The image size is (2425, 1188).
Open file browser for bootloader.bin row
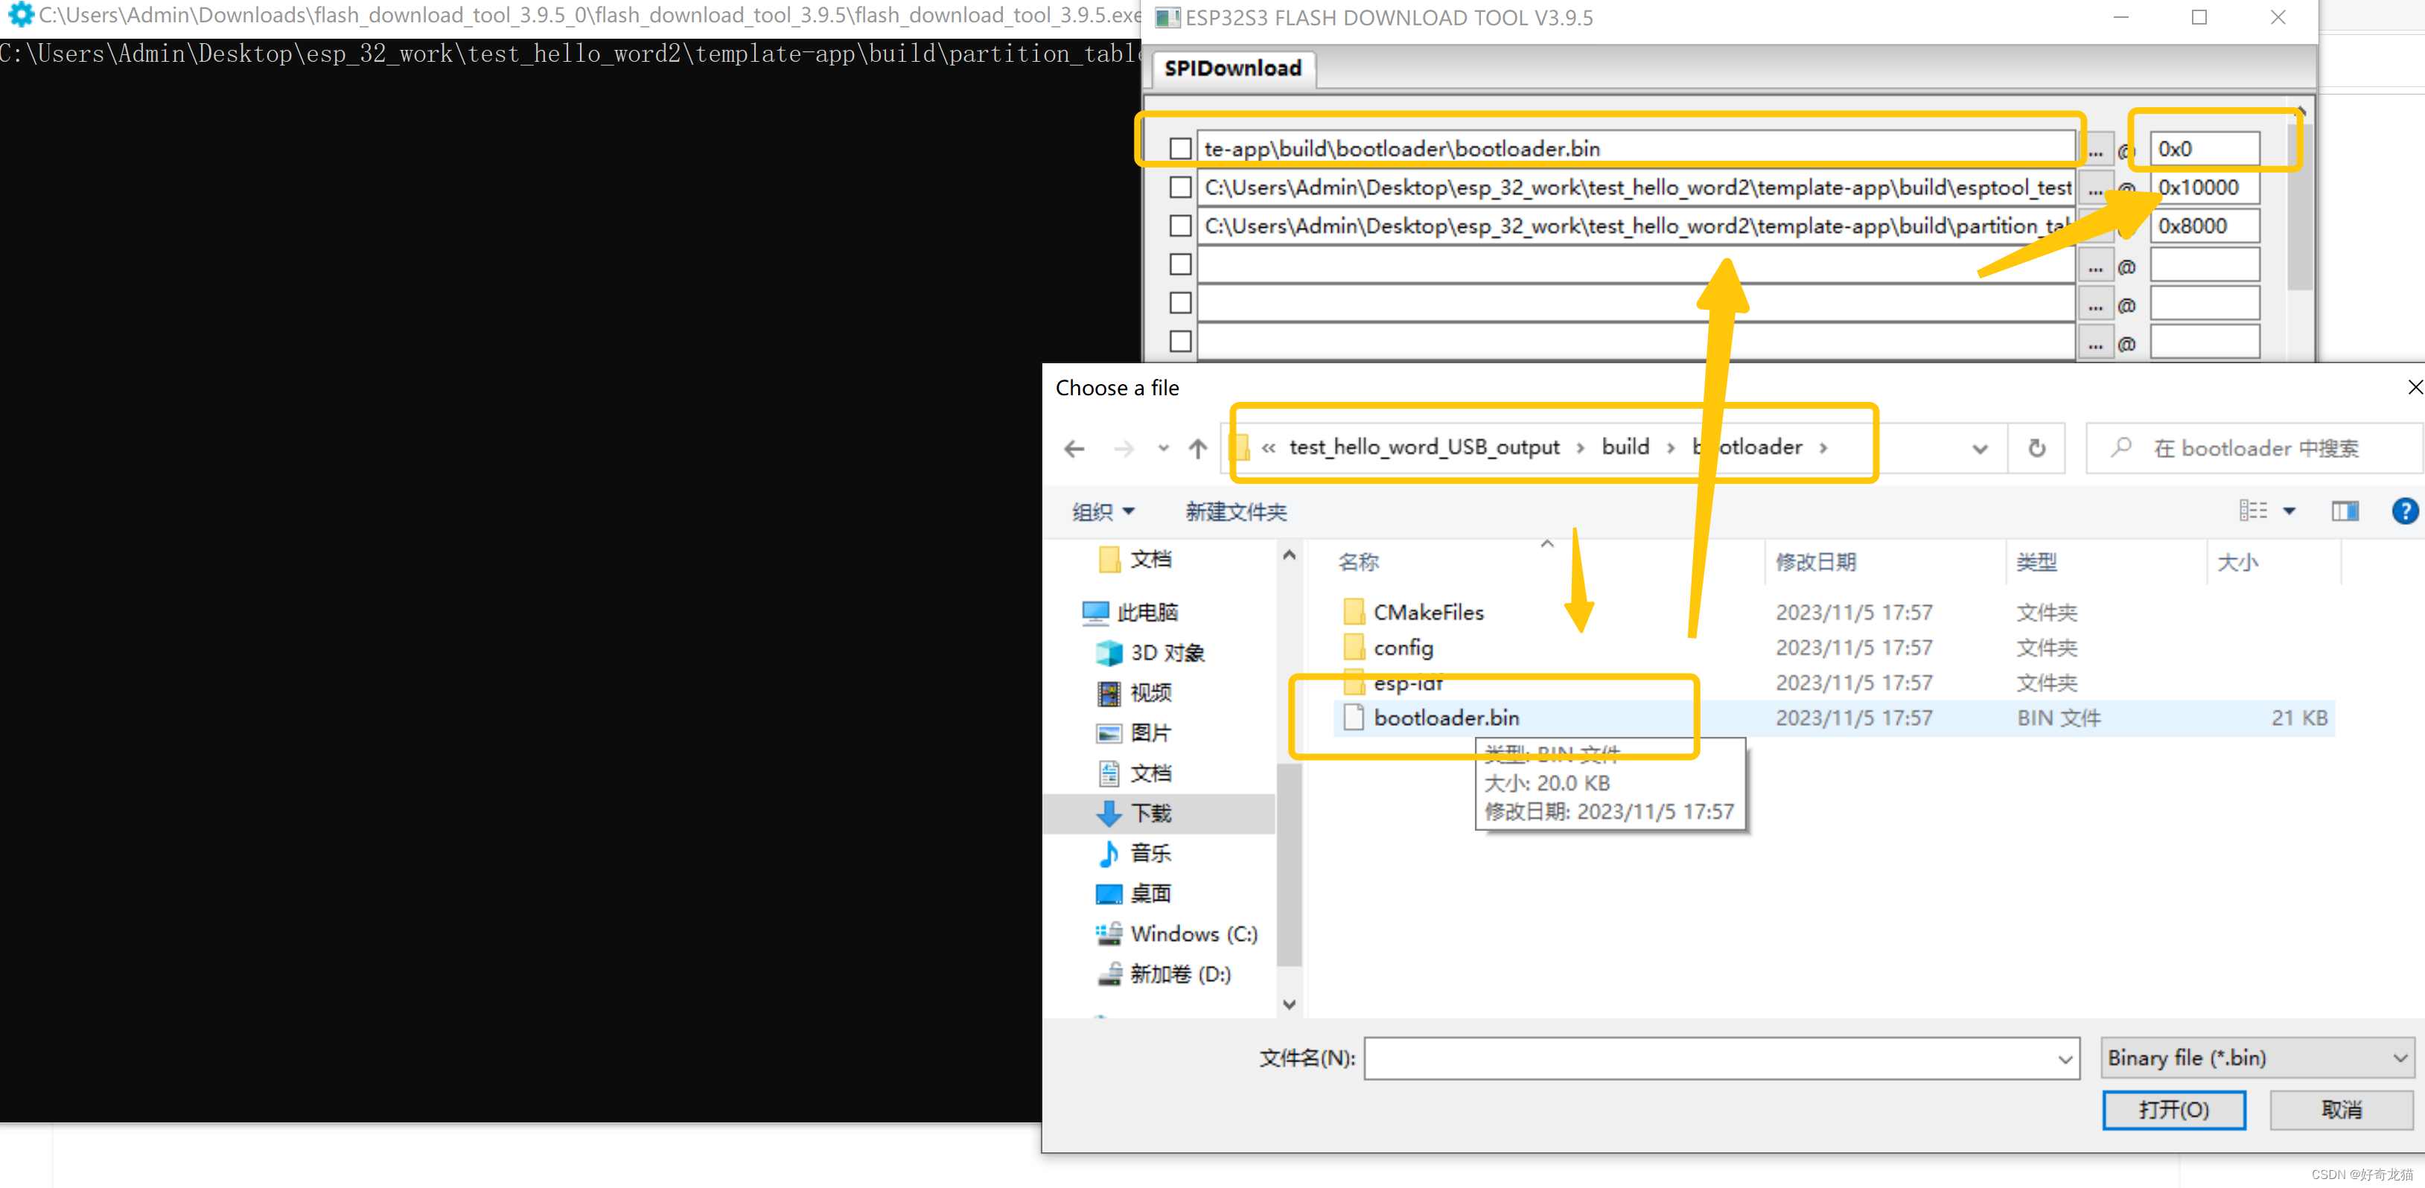coord(2094,150)
